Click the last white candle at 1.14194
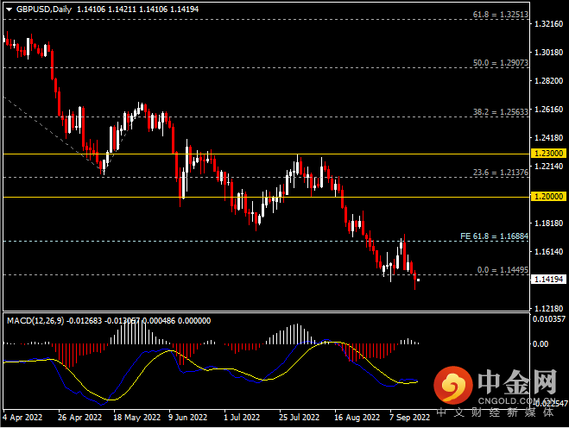 (419, 280)
